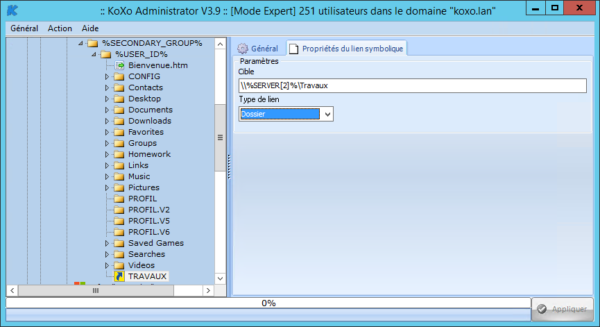Click the tree horizontal scrollbar thumb
Image resolution: width=600 pixels, height=327 pixels.
[x=96, y=291]
